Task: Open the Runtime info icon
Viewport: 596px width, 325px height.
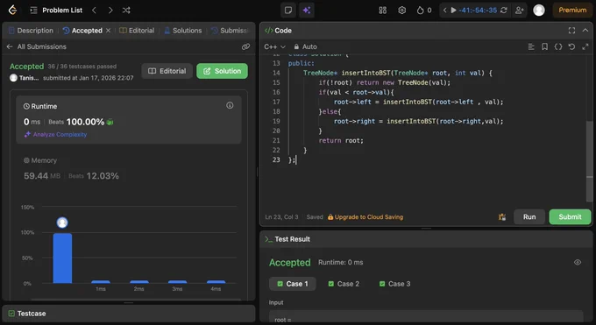Action: tap(230, 105)
